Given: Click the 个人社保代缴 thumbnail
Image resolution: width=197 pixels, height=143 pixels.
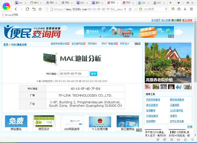Looking at the screenshot, I should (100, 123).
